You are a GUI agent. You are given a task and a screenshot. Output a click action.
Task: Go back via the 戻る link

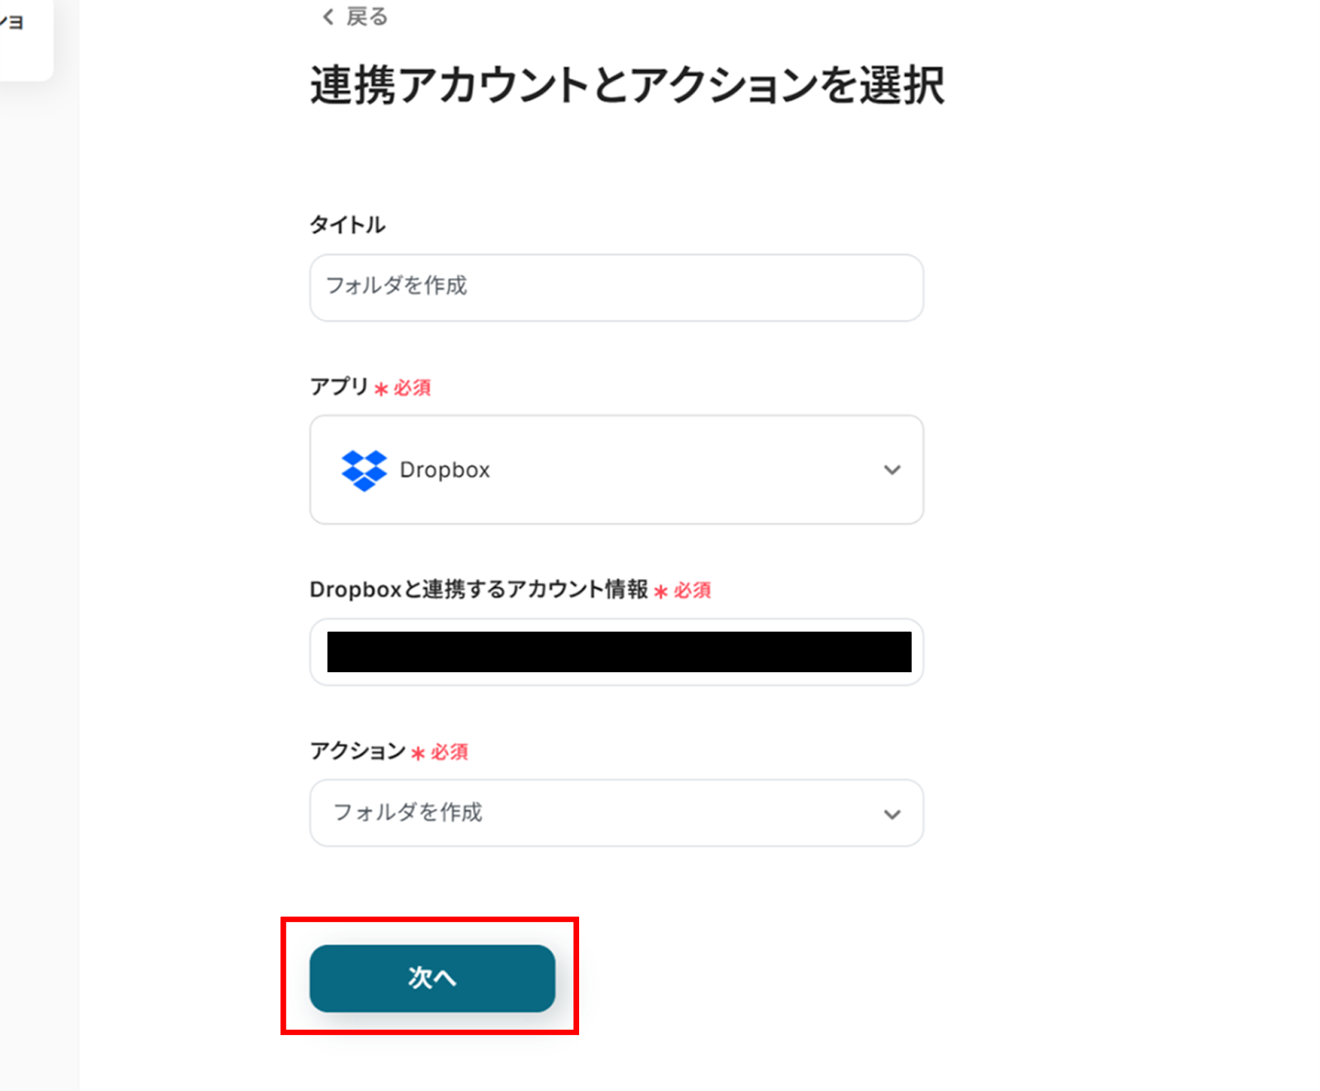coord(366,16)
